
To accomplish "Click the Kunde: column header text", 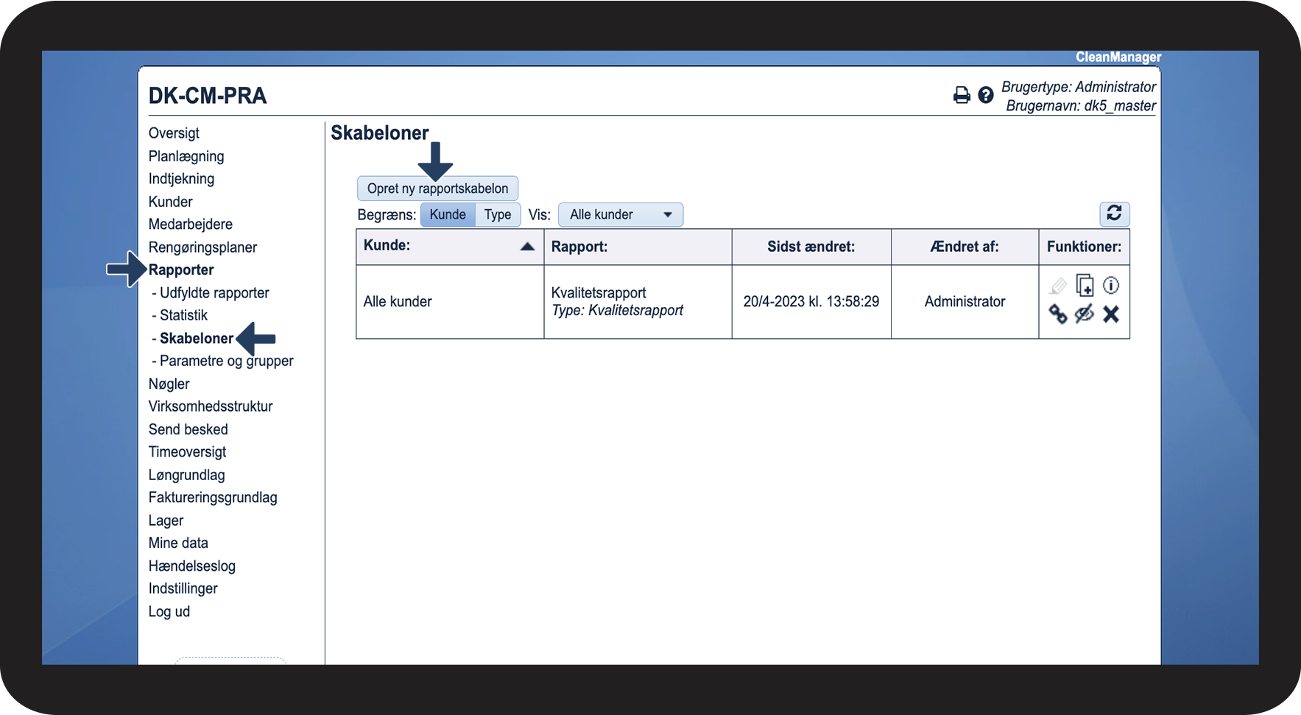I will click(x=387, y=245).
